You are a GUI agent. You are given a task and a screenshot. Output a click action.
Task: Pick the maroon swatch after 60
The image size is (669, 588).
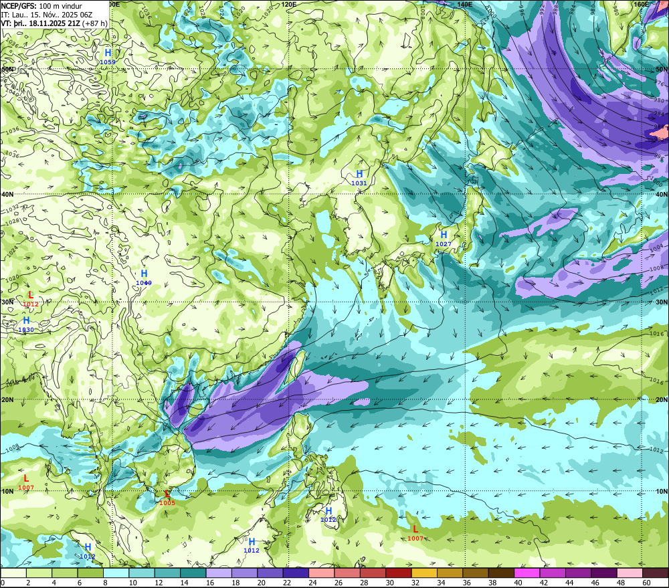pyautogui.click(x=656, y=573)
